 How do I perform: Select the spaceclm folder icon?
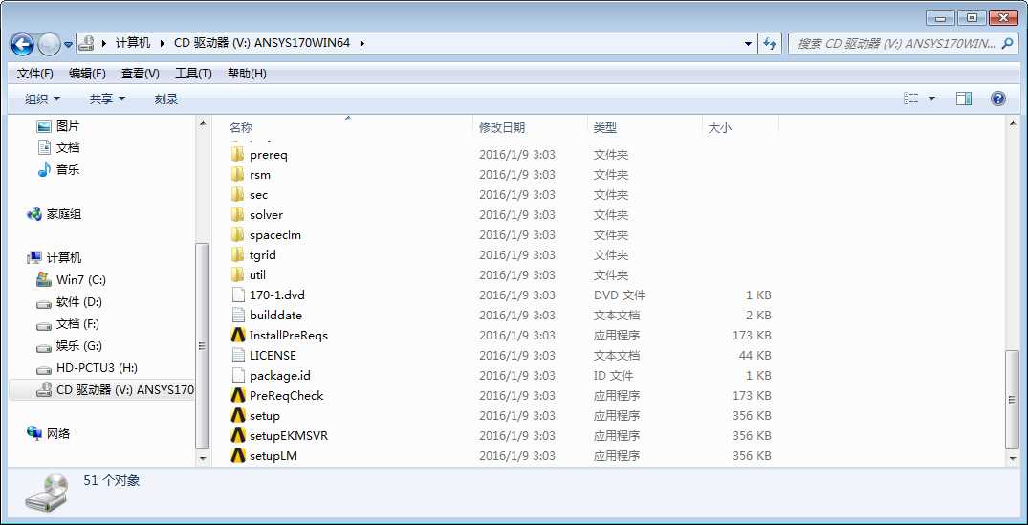point(237,234)
